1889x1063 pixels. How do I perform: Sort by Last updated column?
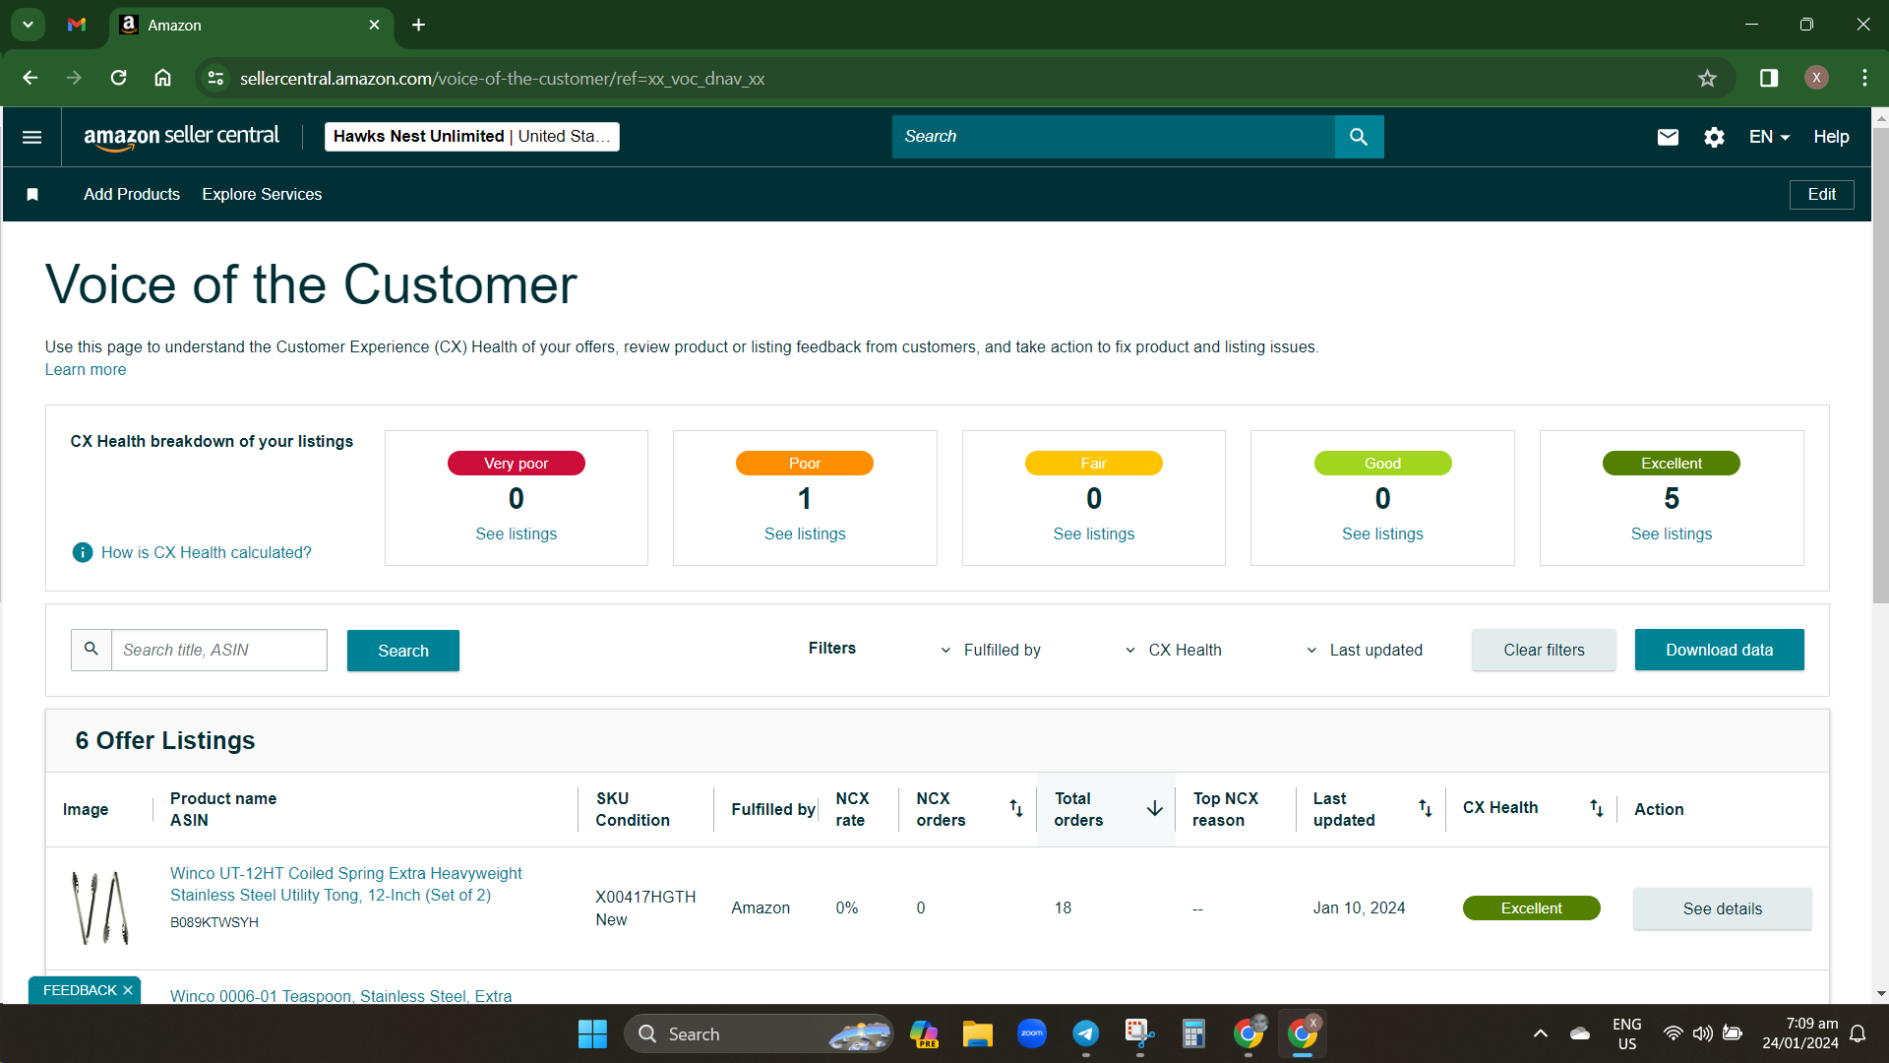(1425, 808)
